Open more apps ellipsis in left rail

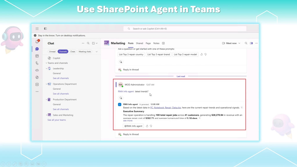coord(37,92)
